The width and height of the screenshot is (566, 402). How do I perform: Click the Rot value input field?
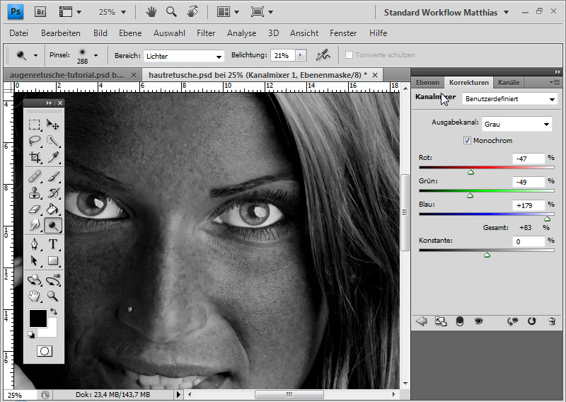click(x=528, y=159)
